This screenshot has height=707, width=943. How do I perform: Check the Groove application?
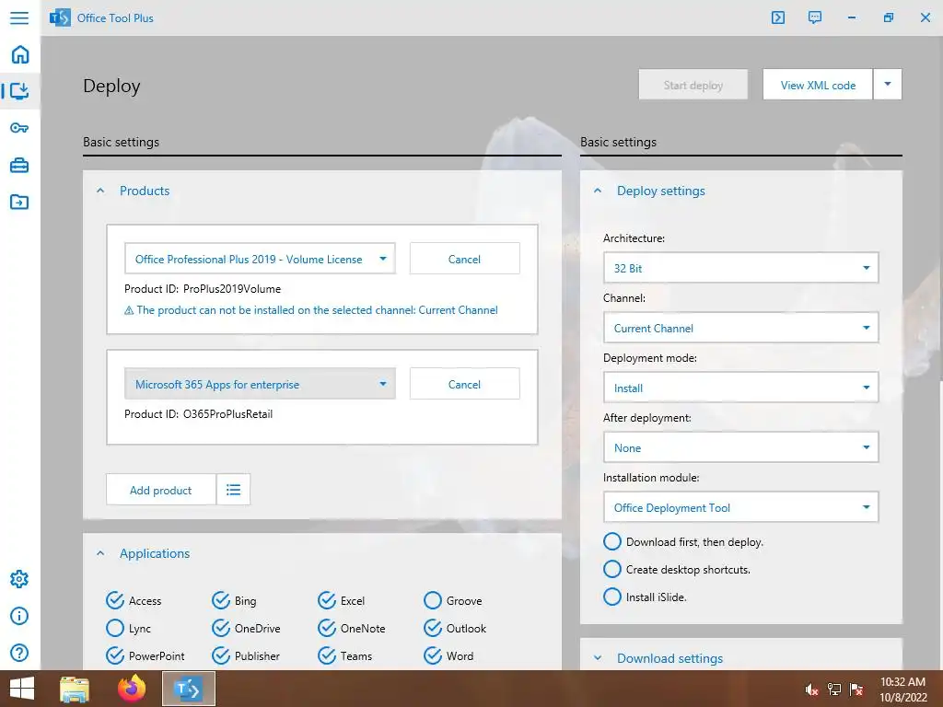(433, 600)
